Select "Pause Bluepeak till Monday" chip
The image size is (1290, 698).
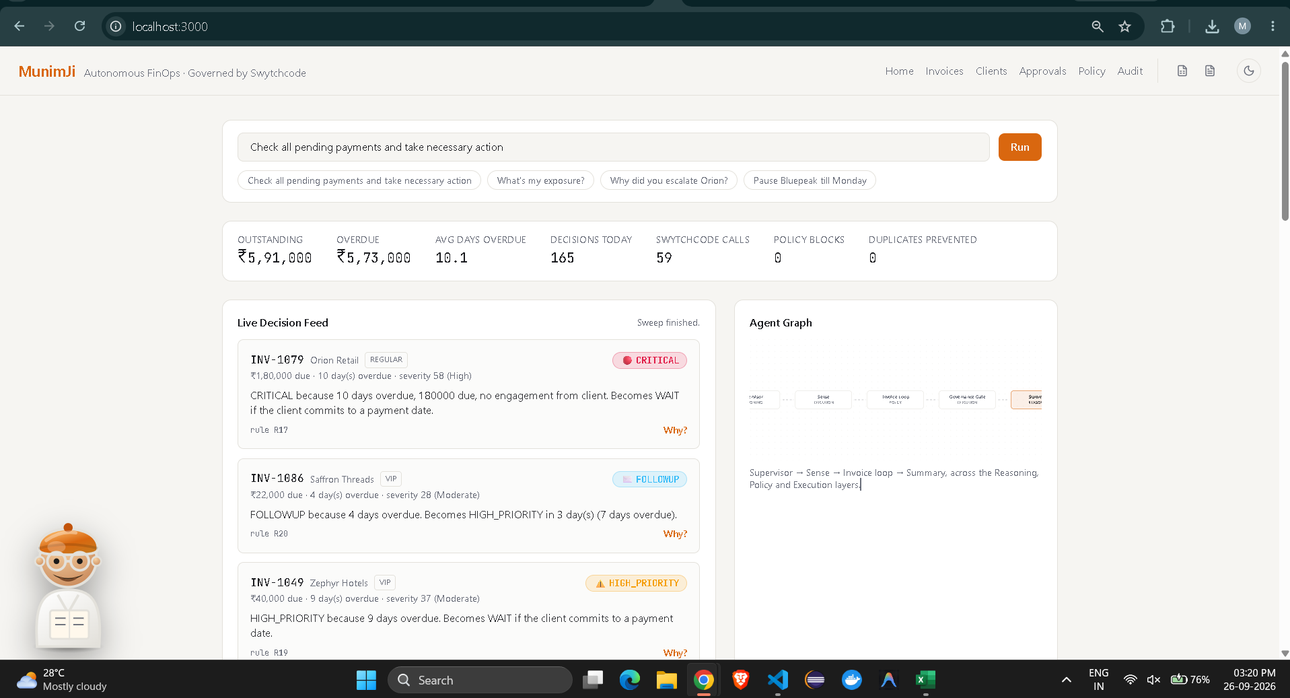tap(810, 180)
